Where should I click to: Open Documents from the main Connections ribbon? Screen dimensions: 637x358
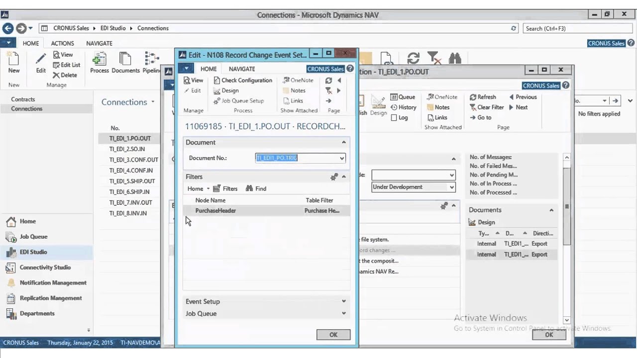(x=125, y=63)
